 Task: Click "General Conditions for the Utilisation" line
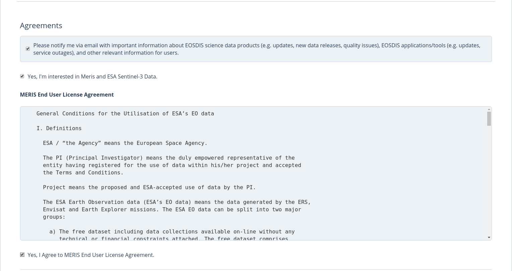tap(125, 113)
